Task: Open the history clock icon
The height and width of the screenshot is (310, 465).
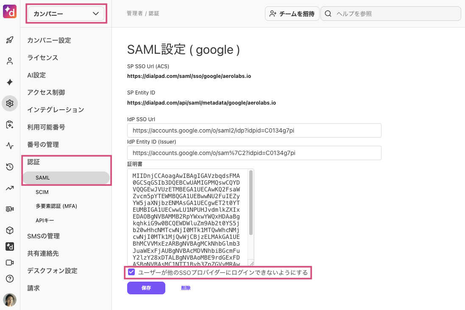Action: click(x=10, y=167)
